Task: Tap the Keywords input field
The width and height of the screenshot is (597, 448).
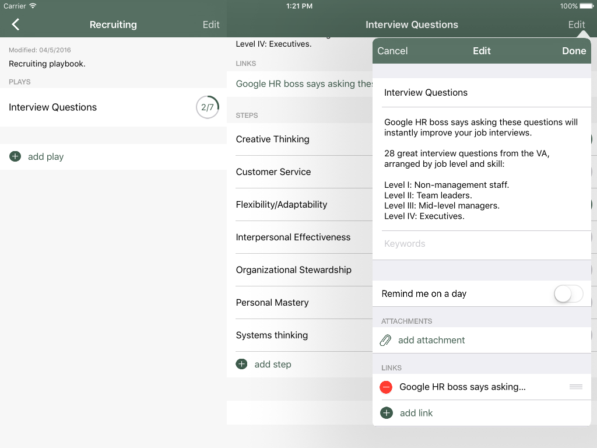Action: tap(482, 244)
